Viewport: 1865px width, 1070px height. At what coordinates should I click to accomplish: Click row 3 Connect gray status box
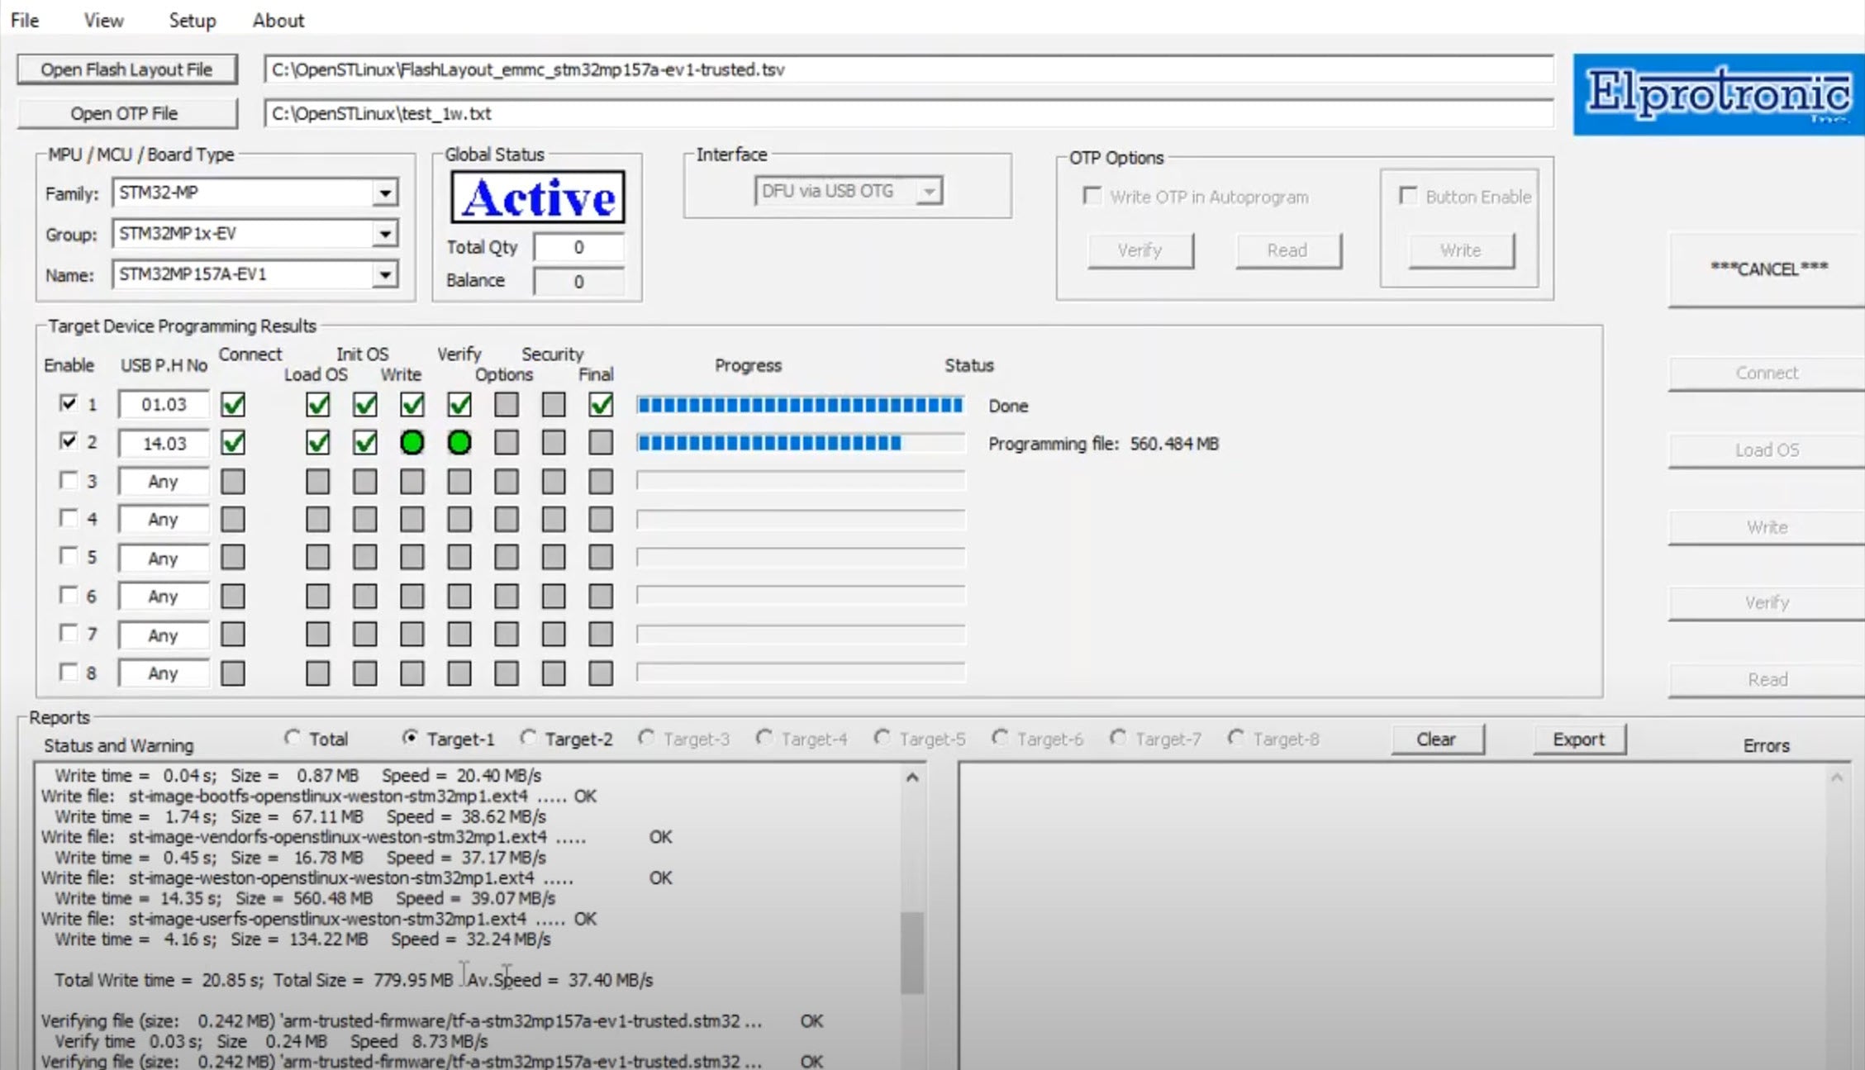coord(233,482)
